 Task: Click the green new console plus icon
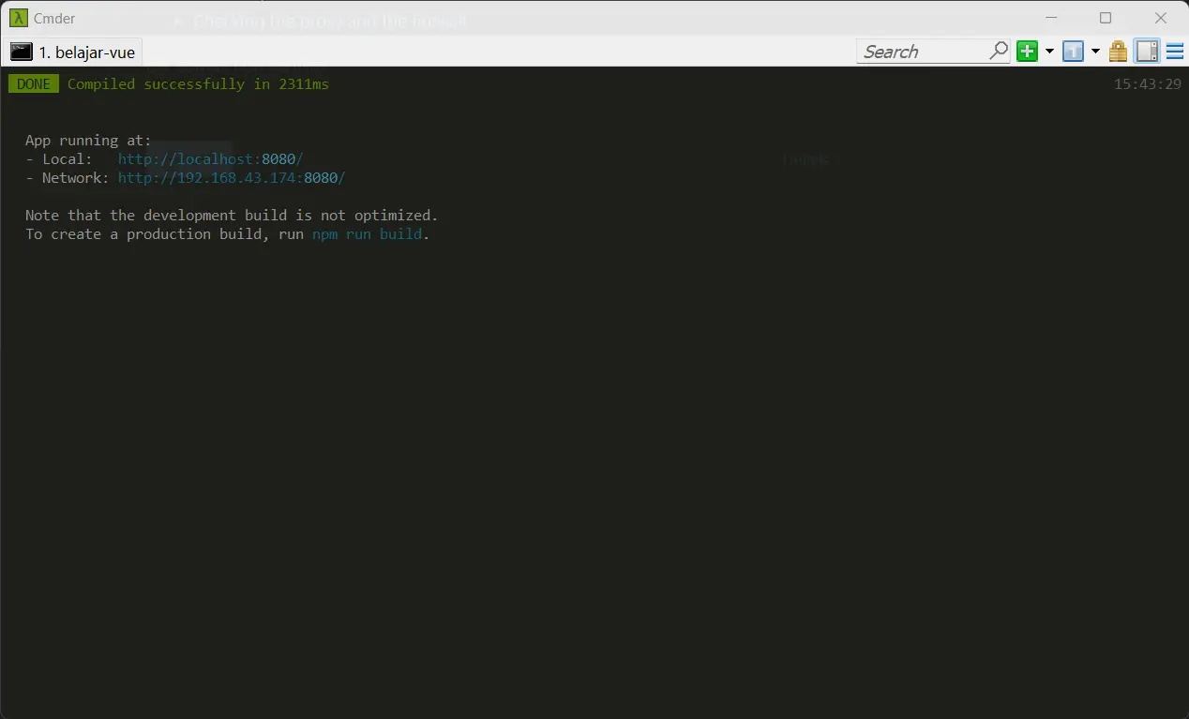pos(1028,52)
